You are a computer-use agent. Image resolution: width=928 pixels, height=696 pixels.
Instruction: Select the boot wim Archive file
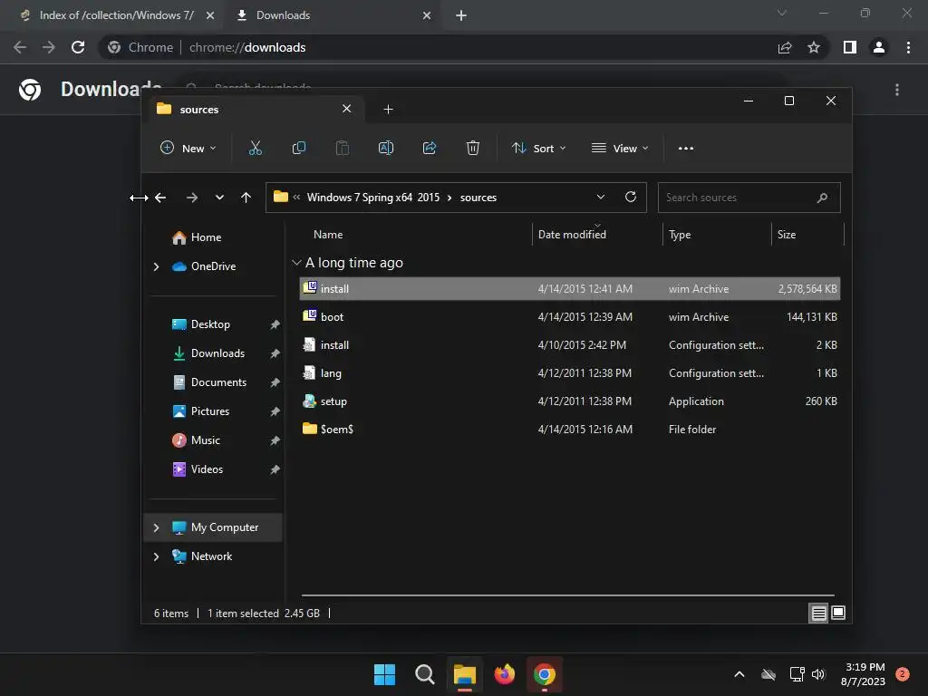[570, 316]
